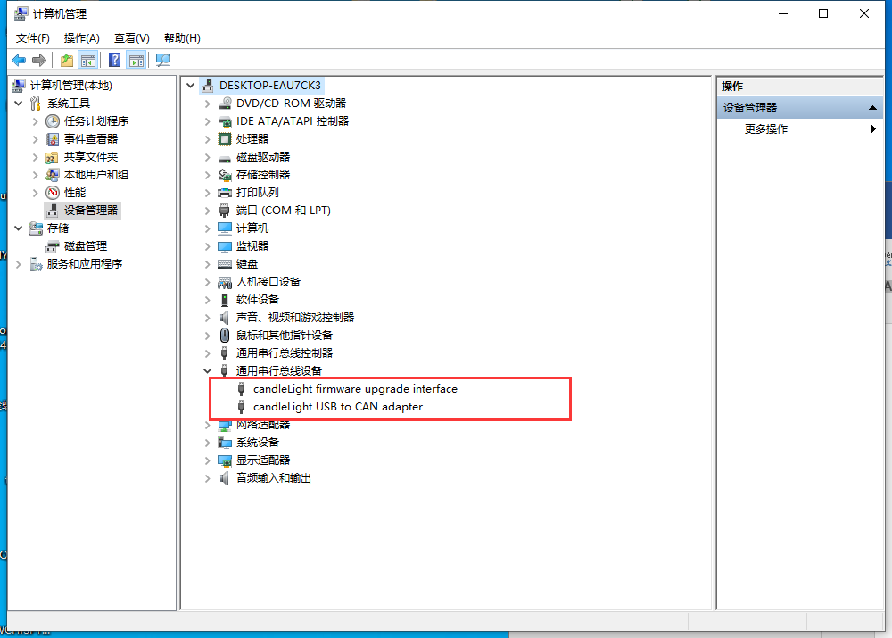The image size is (892, 638).
Task: Click the scan for hardware changes icon
Action: coord(163,60)
